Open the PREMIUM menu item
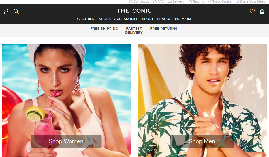This screenshot has height=157, width=269. (183, 19)
